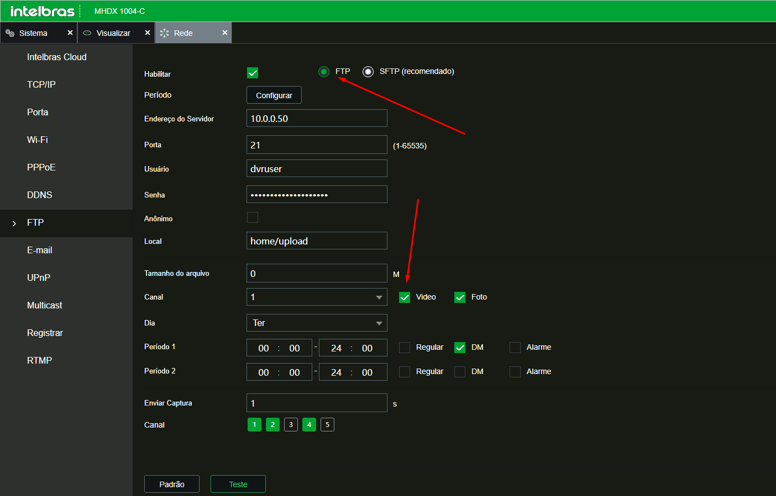Open the Canal dropdown
The image size is (776, 496).
[x=317, y=297]
